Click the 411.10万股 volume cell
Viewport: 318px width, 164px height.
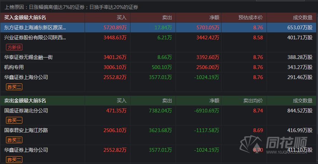point(300,150)
